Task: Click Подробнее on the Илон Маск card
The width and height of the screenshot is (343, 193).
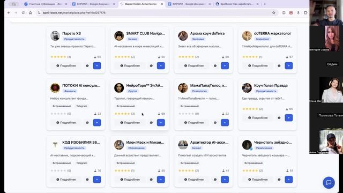Action: click(x=130, y=180)
